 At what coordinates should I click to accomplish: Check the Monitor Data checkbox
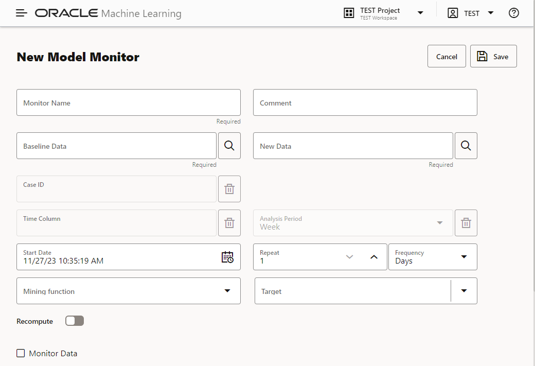tap(21, 353)
